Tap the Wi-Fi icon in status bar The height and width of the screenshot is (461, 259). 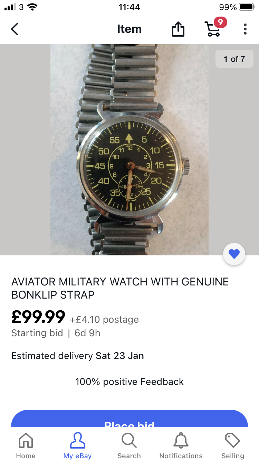[32, 7]
